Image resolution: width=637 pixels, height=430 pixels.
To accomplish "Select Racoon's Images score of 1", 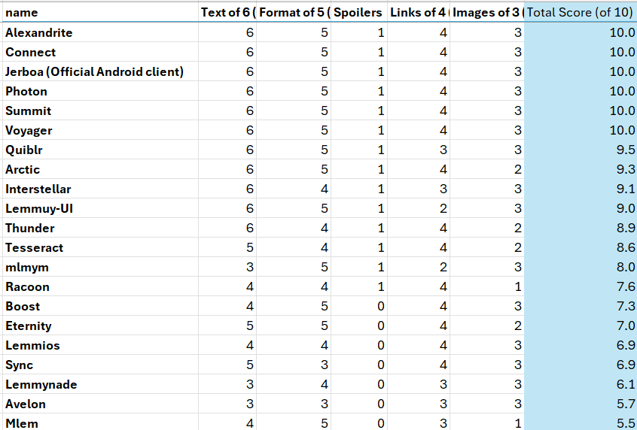I will pos(487,286).
